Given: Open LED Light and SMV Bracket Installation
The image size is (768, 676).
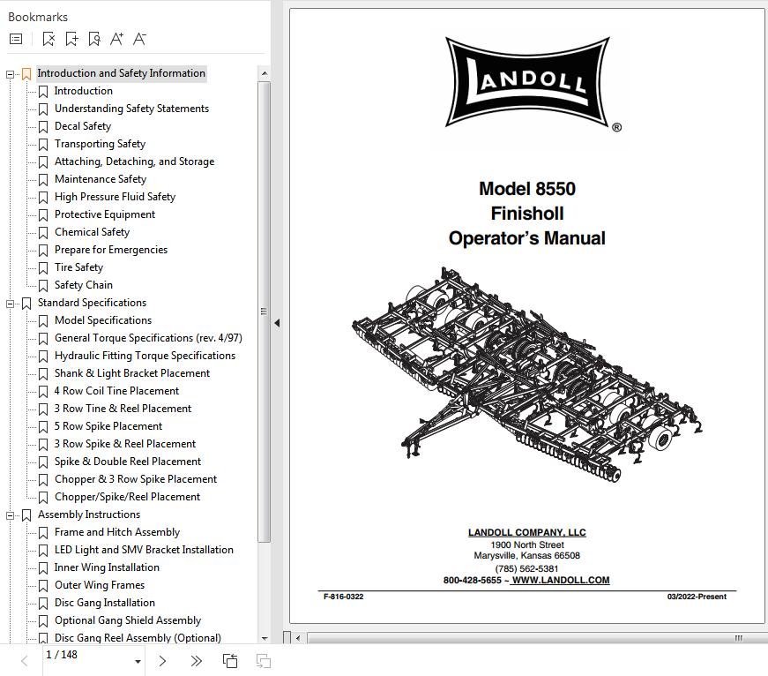Looking at the screenshot, I should (x=144, y=550).
